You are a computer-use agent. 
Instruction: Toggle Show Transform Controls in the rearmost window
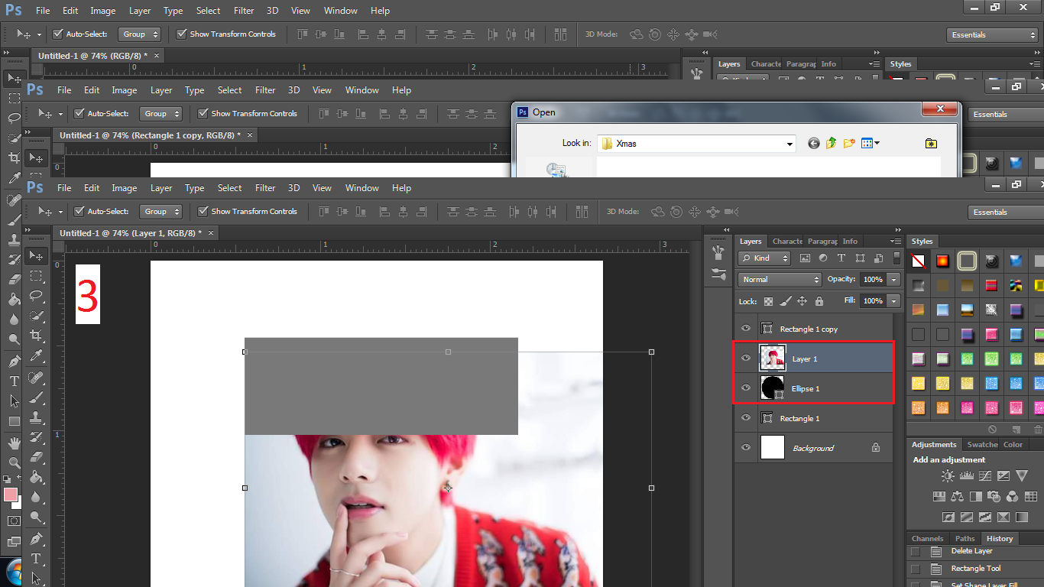(x=181, y=34)
